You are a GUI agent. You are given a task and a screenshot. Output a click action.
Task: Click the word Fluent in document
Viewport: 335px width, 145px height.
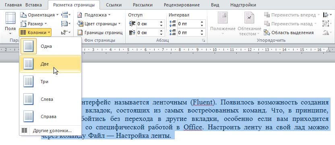203,102
